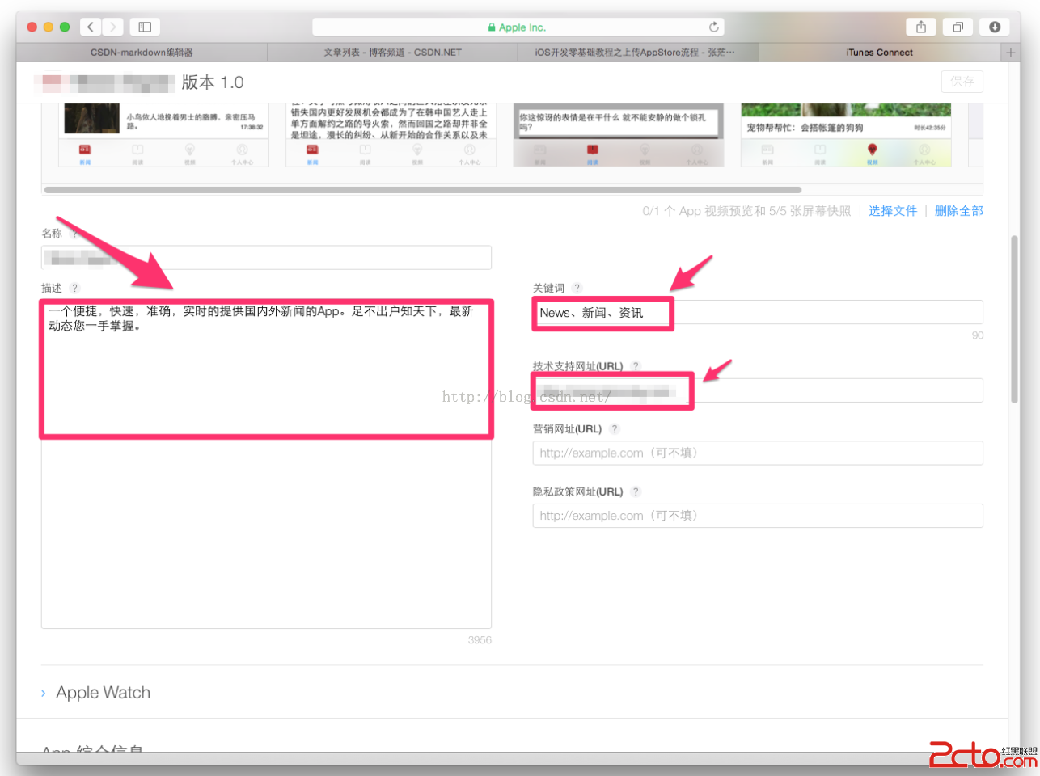Click the help icon next to 隐私政策网址(URL)
Screen dimensions: 1040x776
tap(636, 491)
